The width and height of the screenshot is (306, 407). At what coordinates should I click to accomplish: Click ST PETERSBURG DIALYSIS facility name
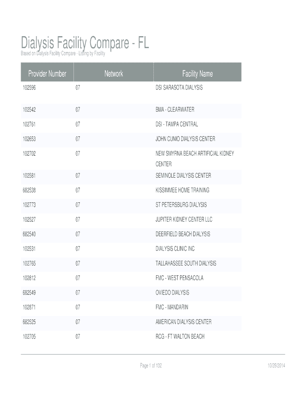[181, 205]
